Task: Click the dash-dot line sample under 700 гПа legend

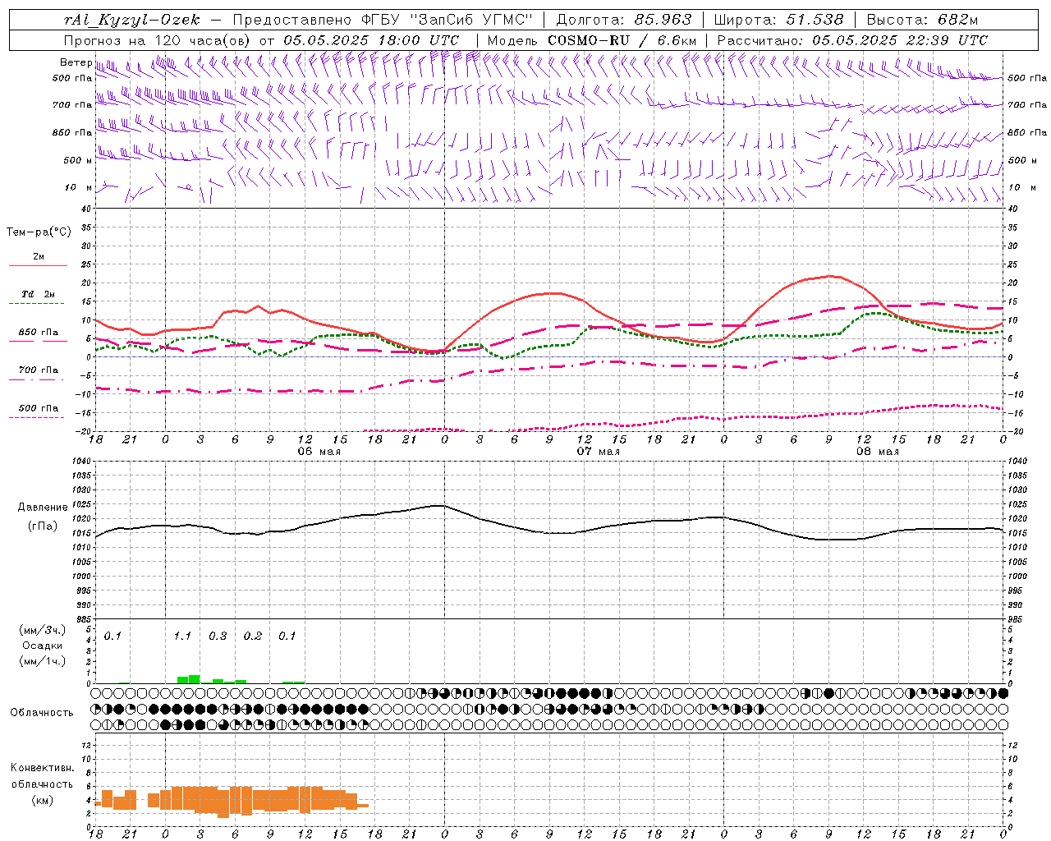Action: click(37, 379)
